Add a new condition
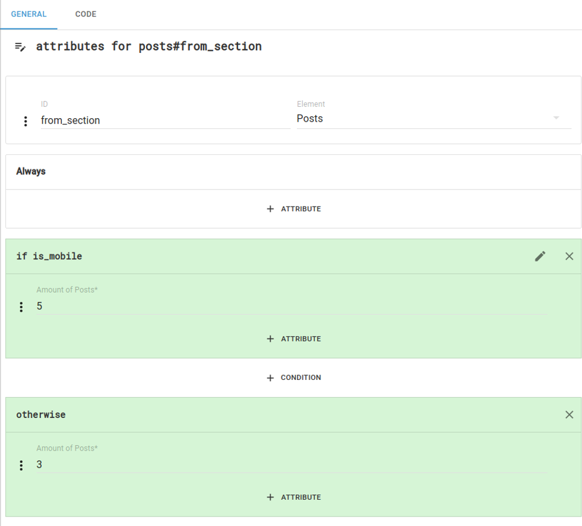This screenshot has height=526, width=582. 293,378
